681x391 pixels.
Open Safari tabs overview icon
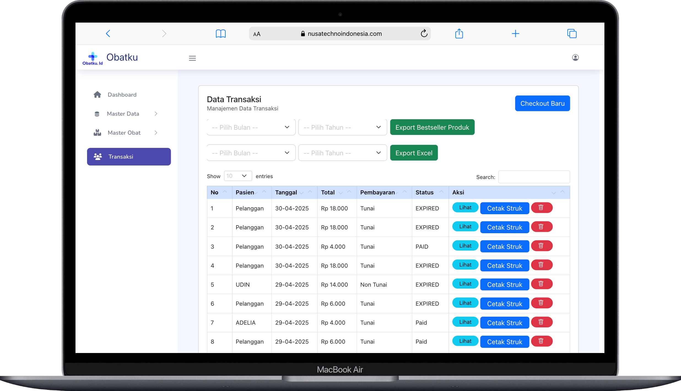pyautogui.click(x=572, y=34)
